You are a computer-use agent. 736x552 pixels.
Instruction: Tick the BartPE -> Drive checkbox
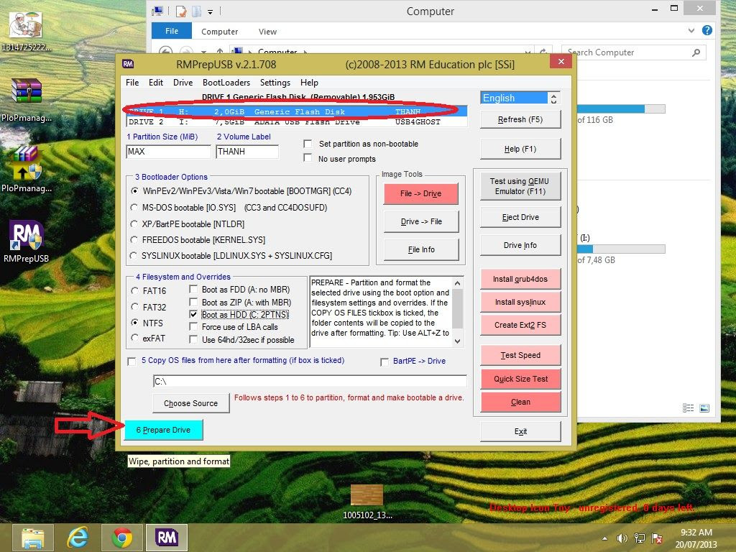[385, 362]
